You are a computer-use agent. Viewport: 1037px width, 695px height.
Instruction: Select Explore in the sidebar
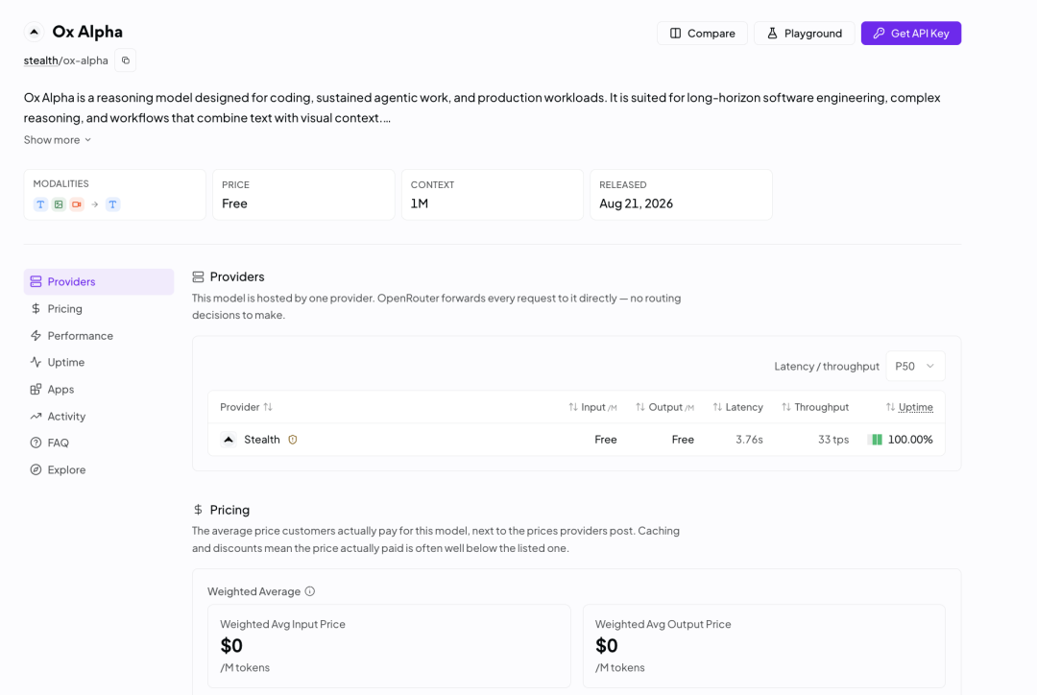coord(99,470)
